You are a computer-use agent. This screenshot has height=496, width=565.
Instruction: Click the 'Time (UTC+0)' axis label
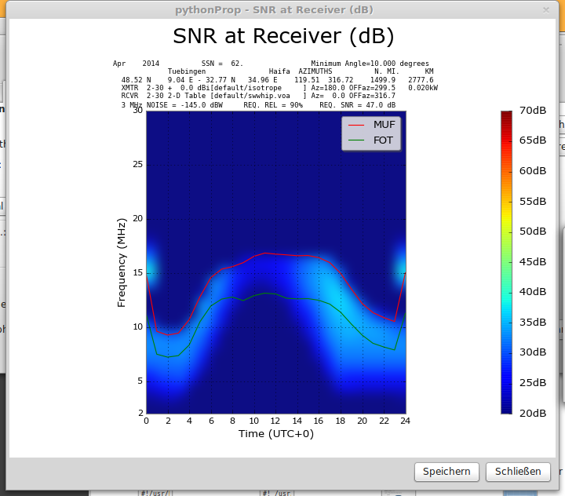276,434
